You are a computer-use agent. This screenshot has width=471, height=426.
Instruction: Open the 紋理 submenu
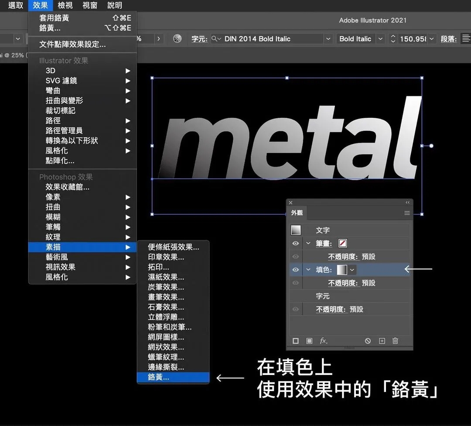(82, 237)
